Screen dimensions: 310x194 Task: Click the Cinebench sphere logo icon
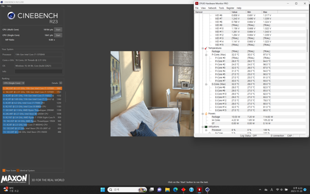(11, 16)
